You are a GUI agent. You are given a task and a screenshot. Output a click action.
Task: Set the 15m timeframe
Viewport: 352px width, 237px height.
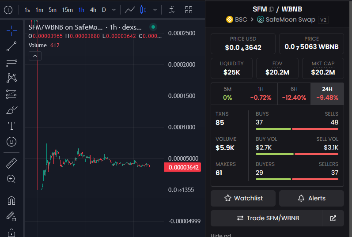tap(67, 10)
